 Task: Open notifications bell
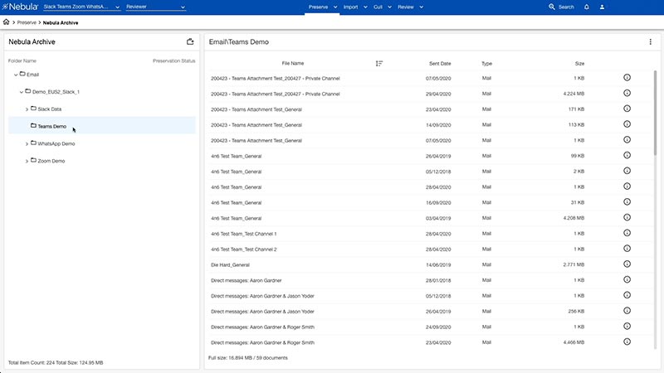587,7
